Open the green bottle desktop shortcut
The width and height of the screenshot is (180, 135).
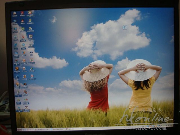pyautogui.click(x=31, y=69)
